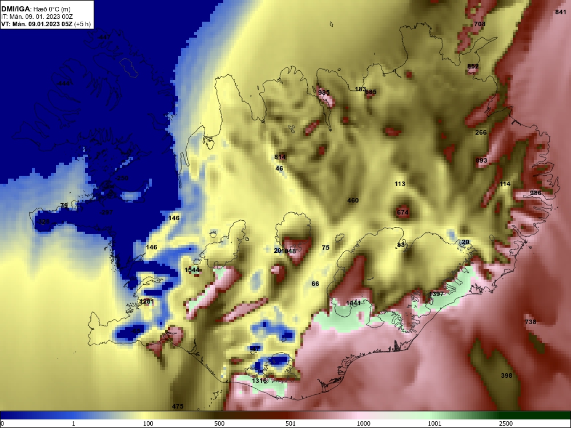Click the 2500 label on the color bar
The image size is (571, 428).
click(506, 423)
